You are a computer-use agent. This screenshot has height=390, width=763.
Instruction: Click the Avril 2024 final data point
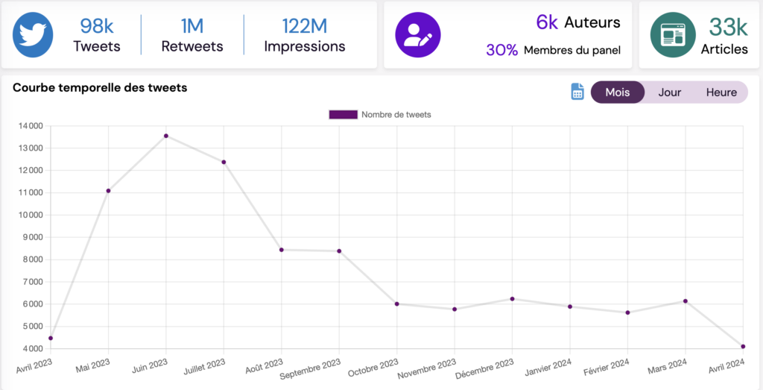point(744,346)
